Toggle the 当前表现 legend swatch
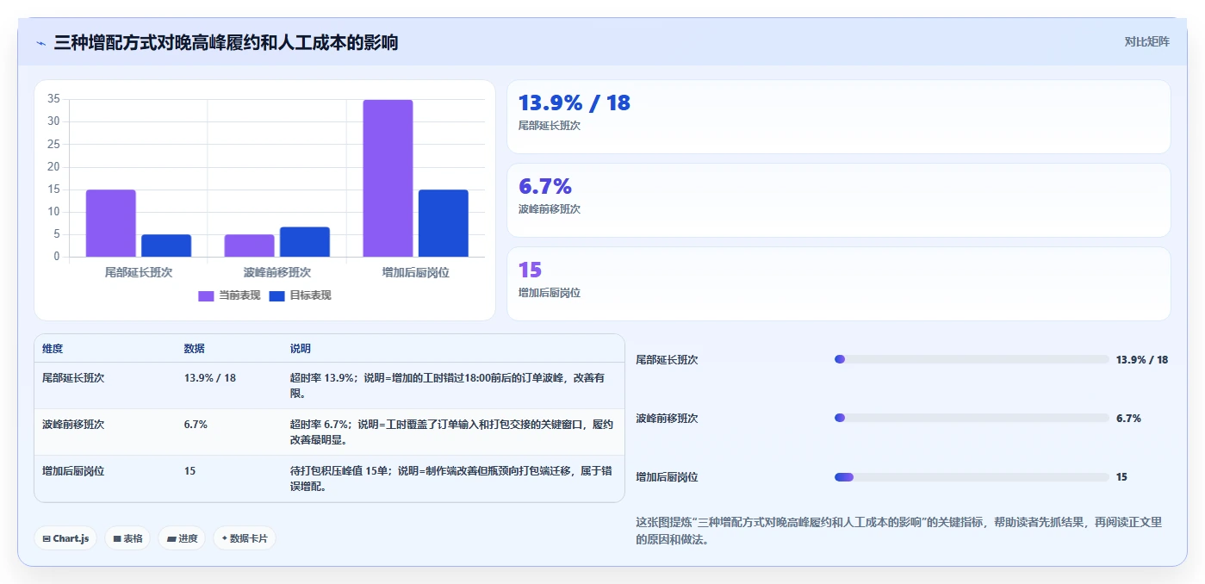This screenshot has width=1205, height=584. [x=206, y=295]
